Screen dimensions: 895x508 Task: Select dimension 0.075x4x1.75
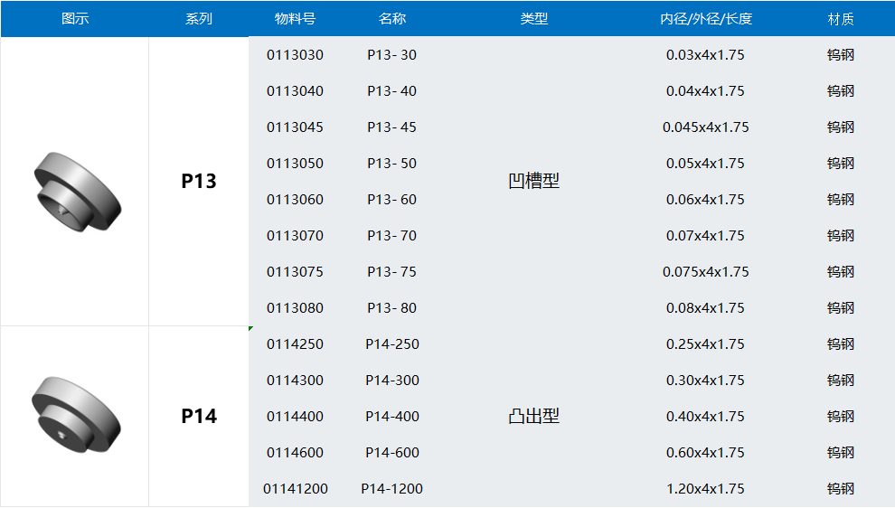pyautogui.click(x=705, y=272)
